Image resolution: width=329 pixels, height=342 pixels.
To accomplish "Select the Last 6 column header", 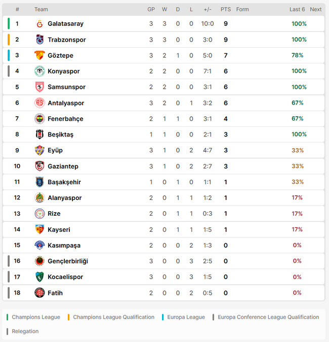I will tap(297, 10).
